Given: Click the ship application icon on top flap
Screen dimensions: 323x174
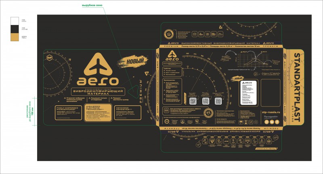Looking at the screenshot, I should 220,34.
